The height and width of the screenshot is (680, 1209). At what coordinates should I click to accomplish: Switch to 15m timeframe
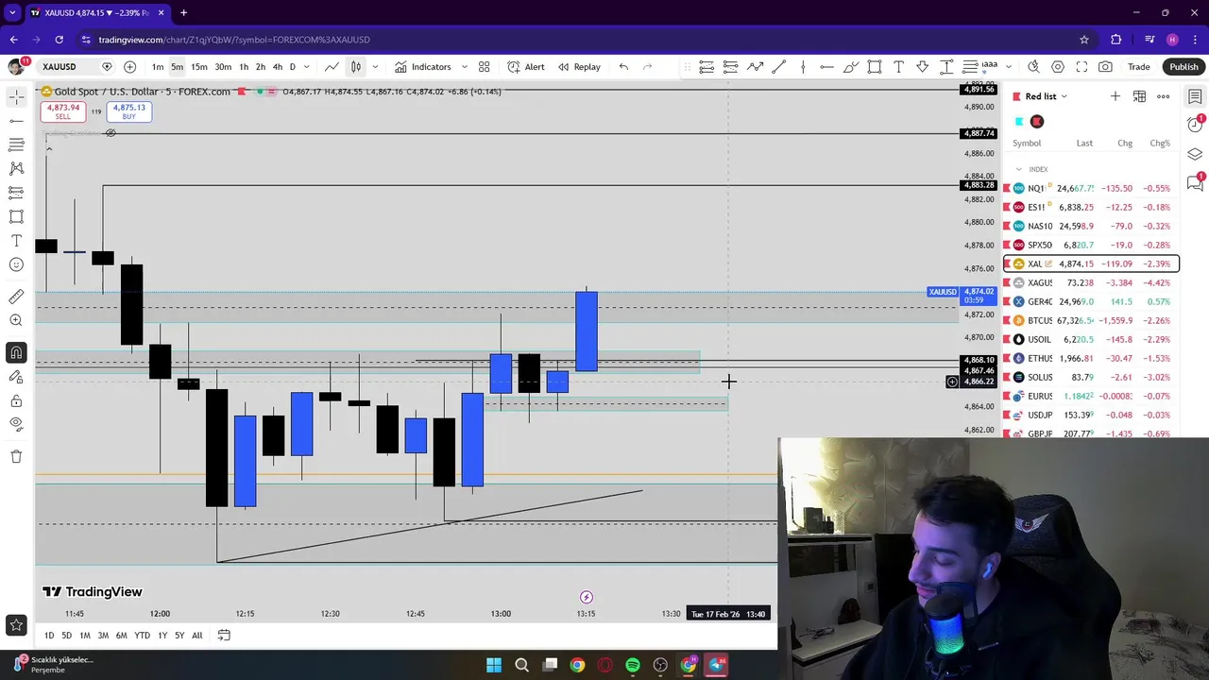(x=199, y=67)
